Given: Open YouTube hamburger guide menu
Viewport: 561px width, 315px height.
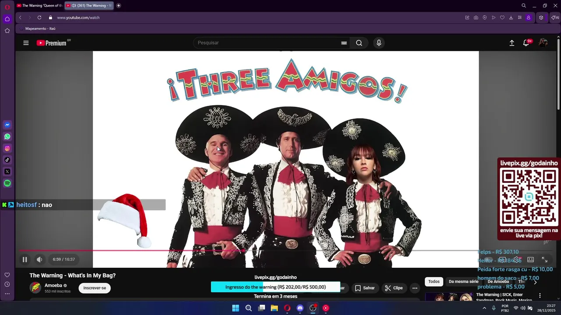Looking at the screenshot, I should point(26,43).
